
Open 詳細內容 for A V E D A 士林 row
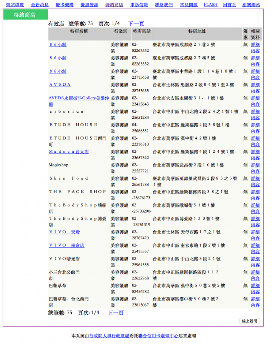[x=255, y=88]
